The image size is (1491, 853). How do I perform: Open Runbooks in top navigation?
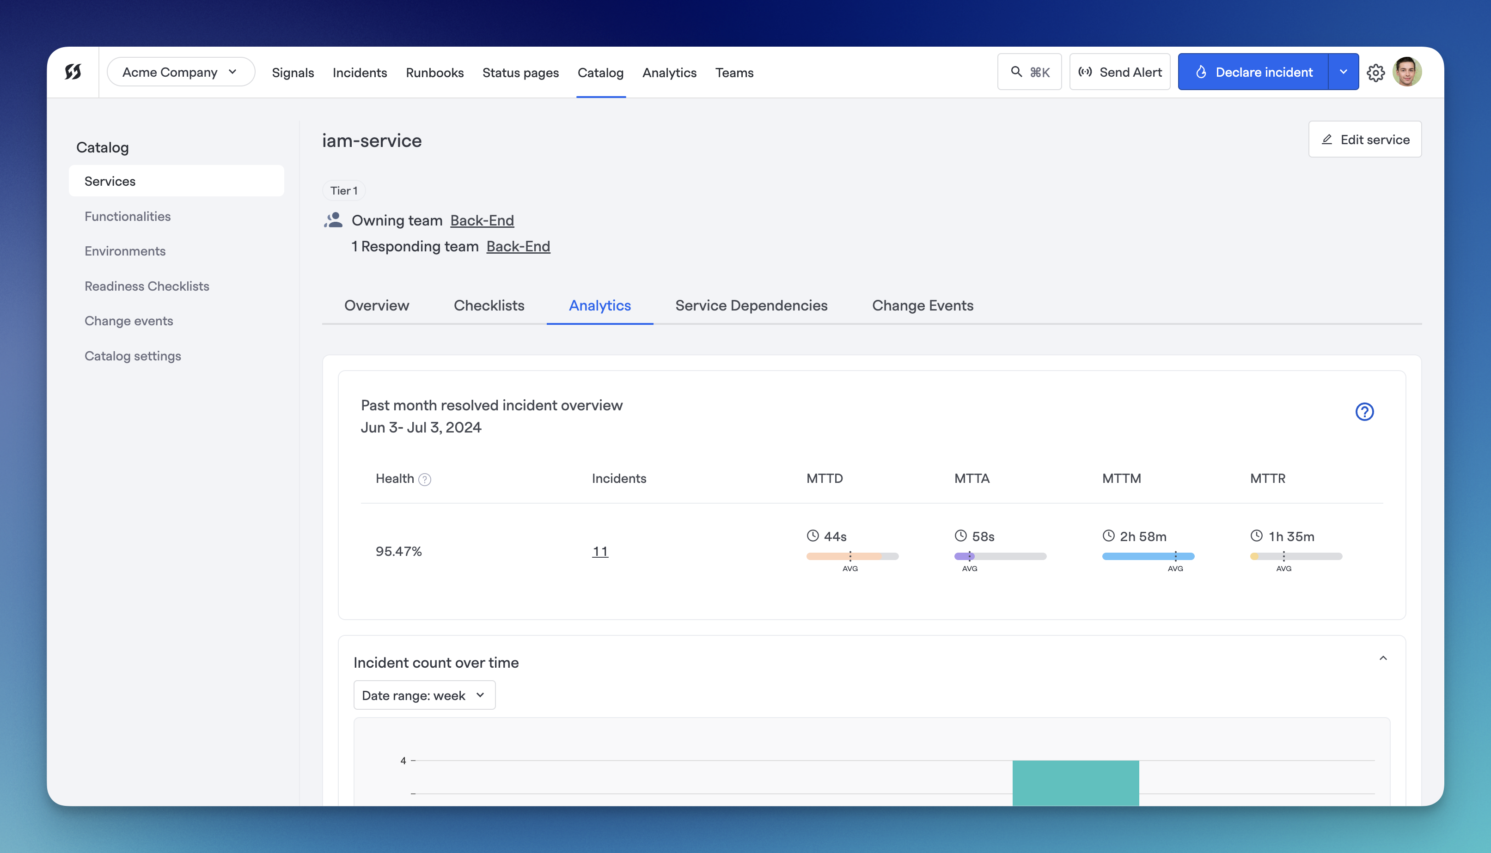coord(435,73)
